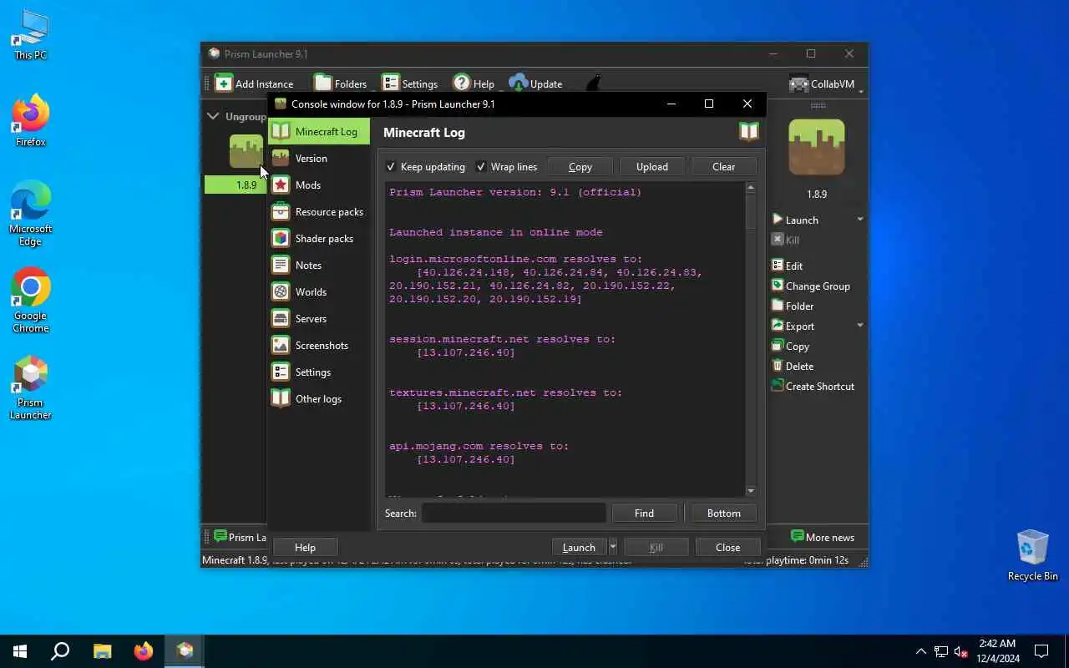This screenshot has height=668, width=1069.
Task: Open Firefox desktop shortcut
Action: click(30, 121)
